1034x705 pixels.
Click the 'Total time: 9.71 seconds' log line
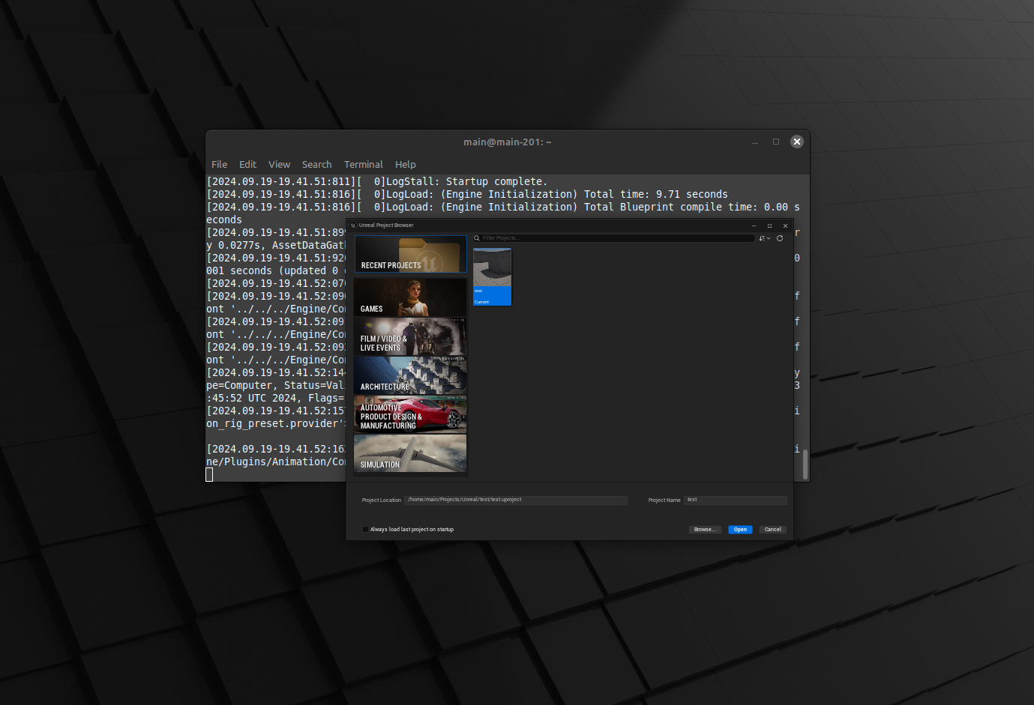click(x=467, y=194)
